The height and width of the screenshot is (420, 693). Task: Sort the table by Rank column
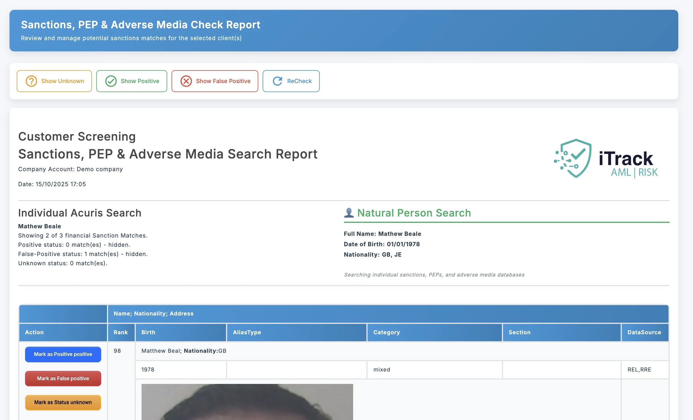(x=121, y=332)
